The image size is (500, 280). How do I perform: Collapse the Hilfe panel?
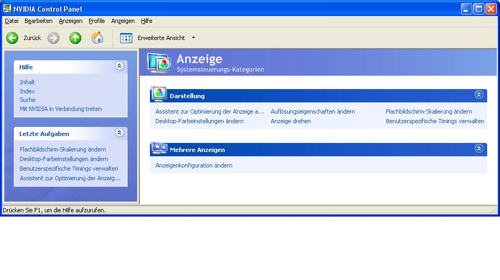(119, 66)
